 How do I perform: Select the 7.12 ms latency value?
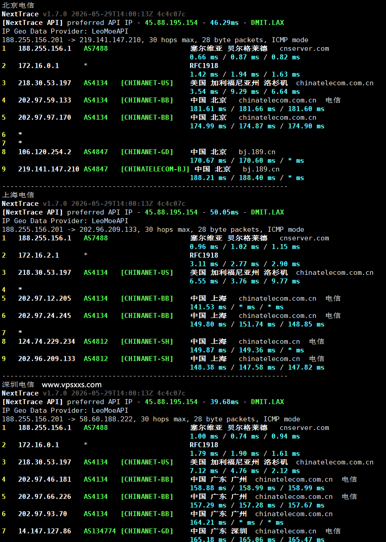[x=204, y=470]
